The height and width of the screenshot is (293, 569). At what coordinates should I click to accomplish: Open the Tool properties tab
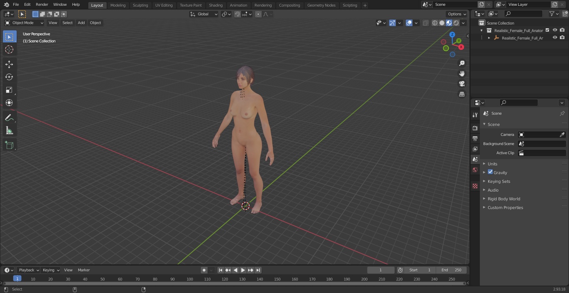click(x=475, y=115)
